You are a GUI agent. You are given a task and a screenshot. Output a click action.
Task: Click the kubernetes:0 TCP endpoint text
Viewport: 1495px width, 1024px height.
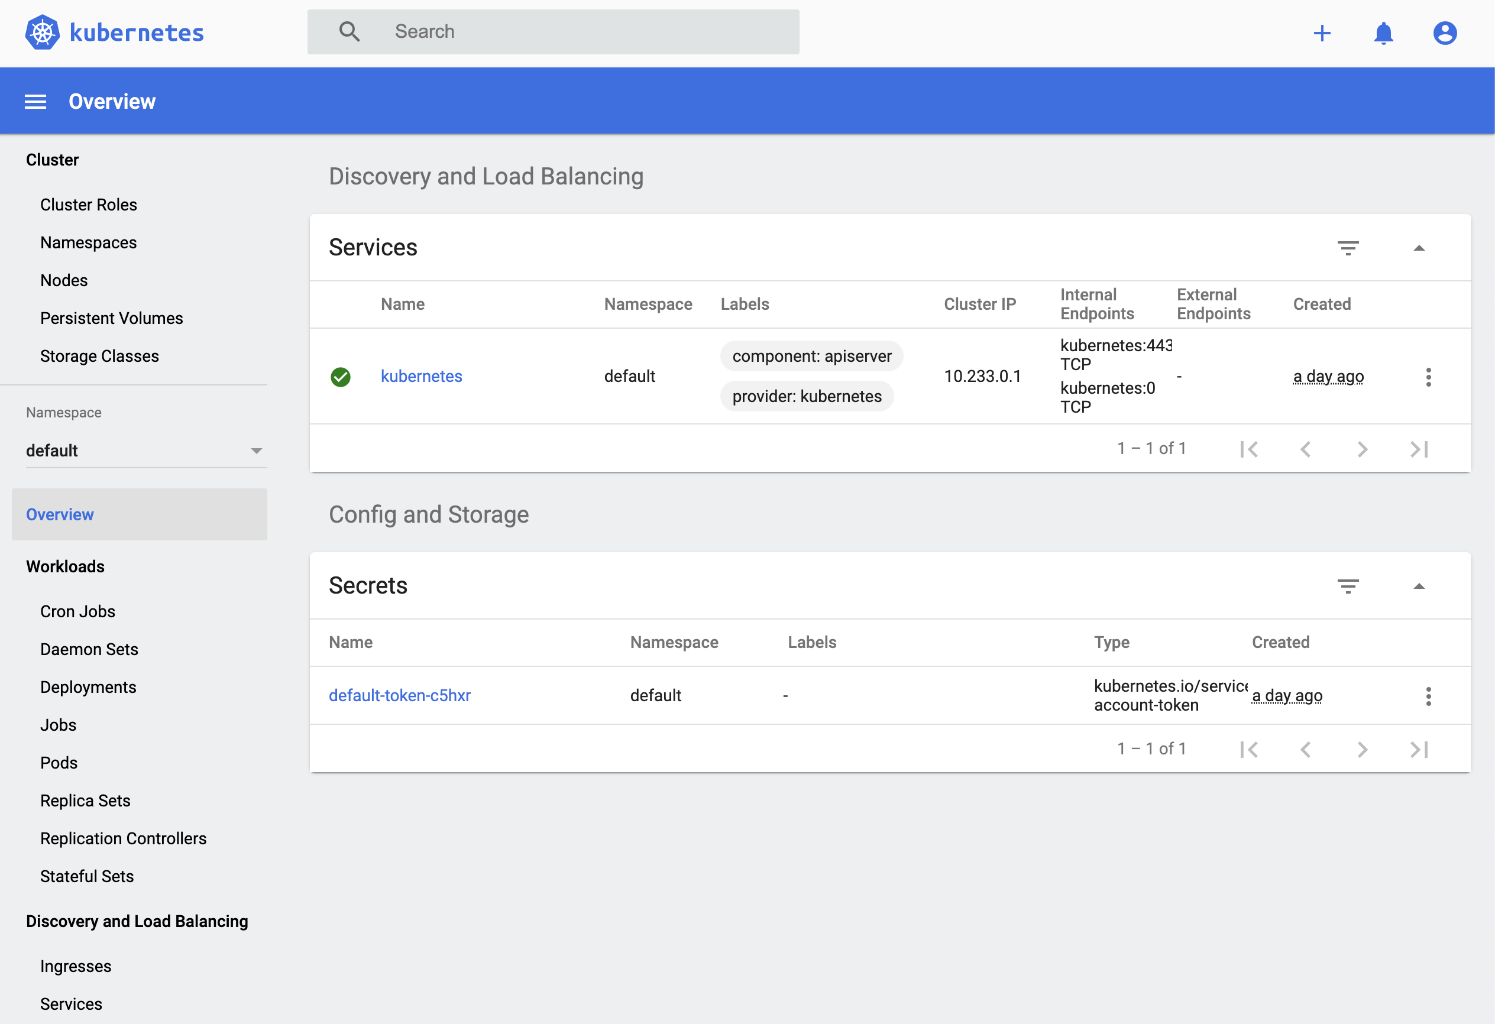click(1108, 397)
